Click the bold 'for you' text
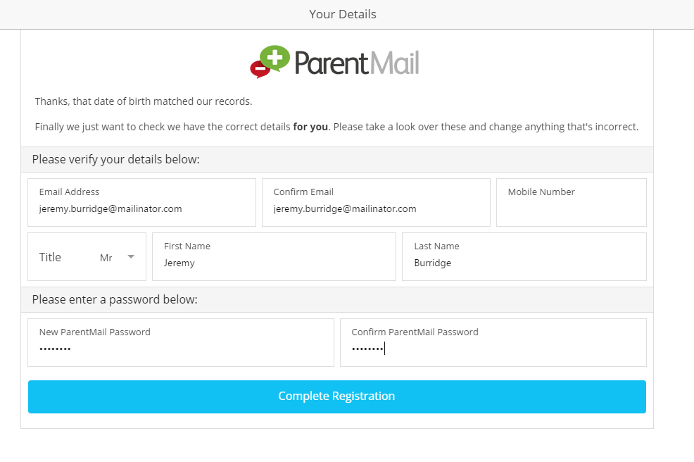Screen dimensions: 694x462 pyautogui.click(x=310, y=127)
